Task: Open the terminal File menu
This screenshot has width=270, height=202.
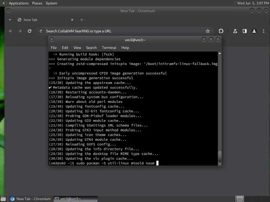Action: (x=54, y=48)
